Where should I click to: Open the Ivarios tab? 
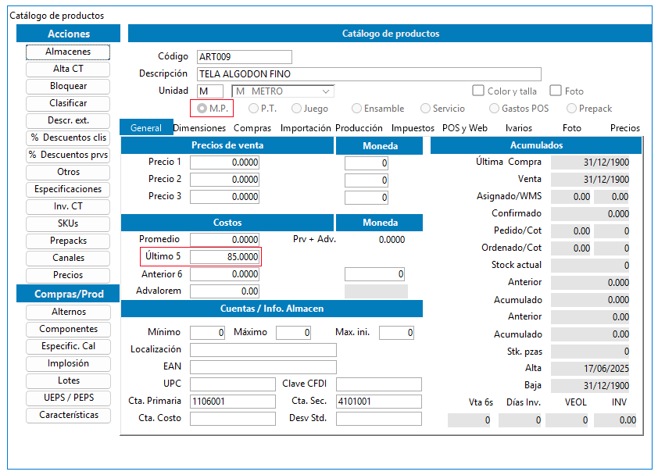519,128
